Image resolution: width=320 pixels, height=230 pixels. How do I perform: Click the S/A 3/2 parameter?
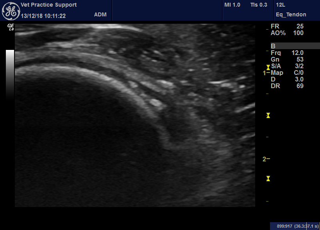[x=287, y=66]
